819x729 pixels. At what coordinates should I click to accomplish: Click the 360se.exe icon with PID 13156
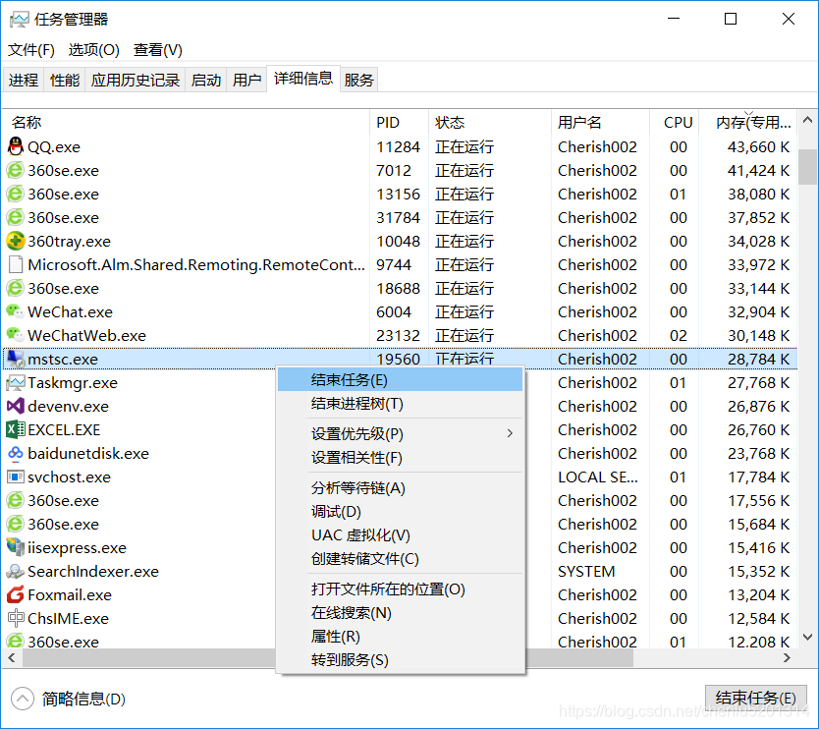click(x=16, y=194)
